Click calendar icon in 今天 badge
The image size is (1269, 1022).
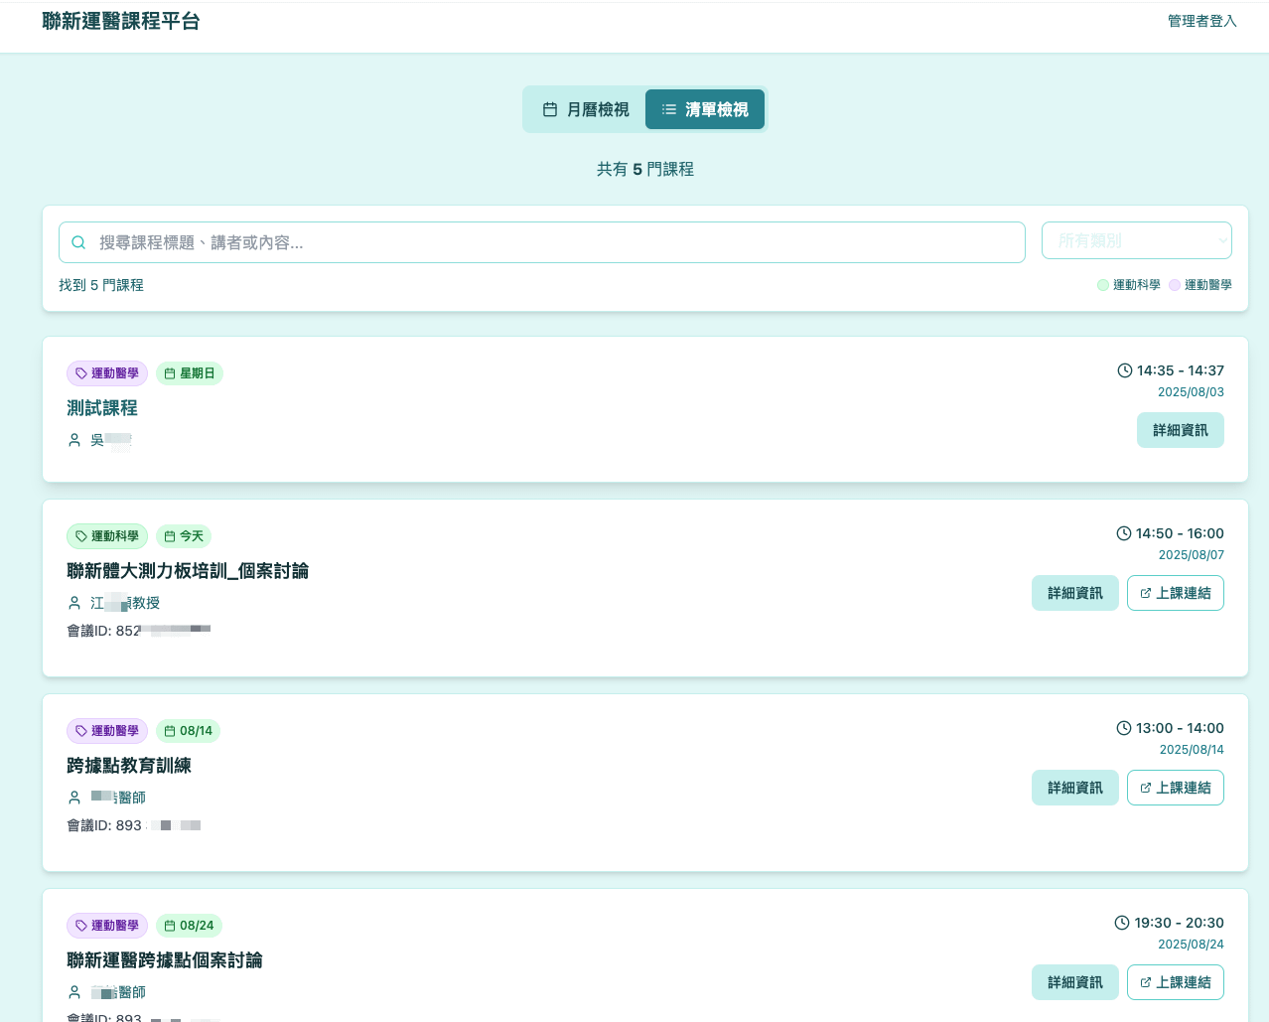170,536
